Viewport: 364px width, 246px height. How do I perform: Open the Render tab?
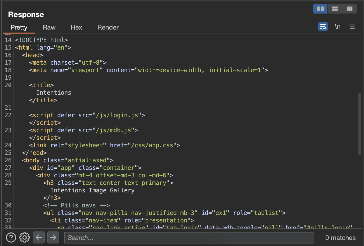click(108, 27)
